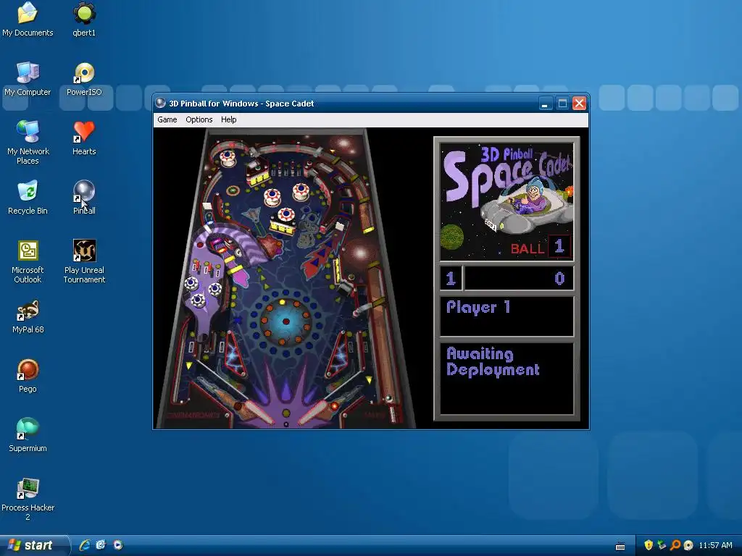Click the orange magnifier tray icon

[x=675, y=545]
